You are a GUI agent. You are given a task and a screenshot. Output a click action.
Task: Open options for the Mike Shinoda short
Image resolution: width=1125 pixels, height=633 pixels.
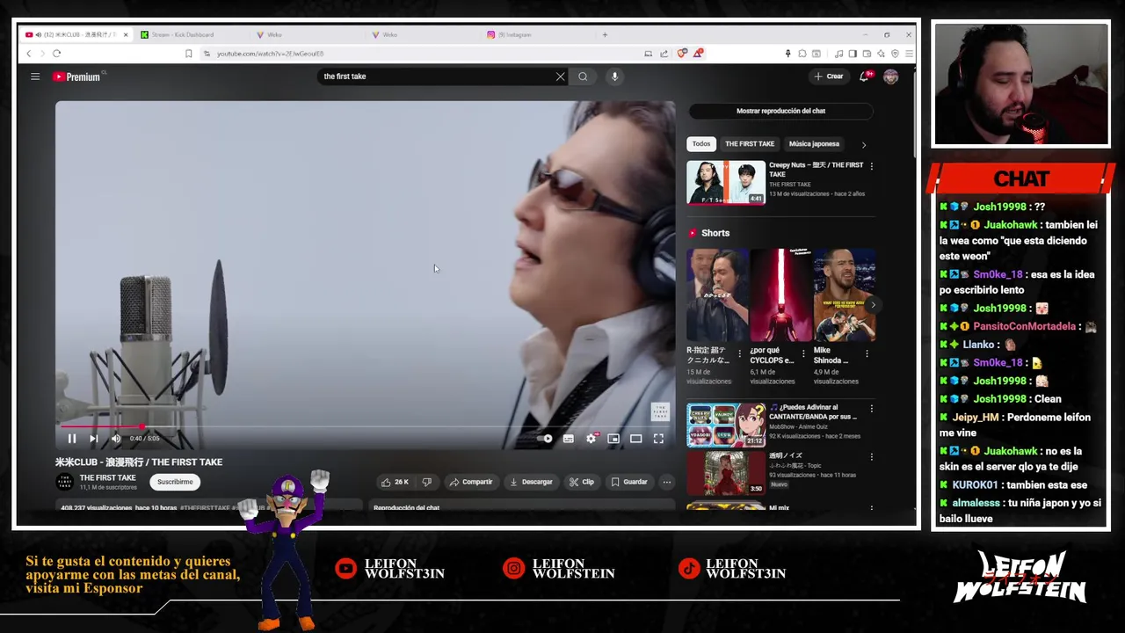coord(867,353)
